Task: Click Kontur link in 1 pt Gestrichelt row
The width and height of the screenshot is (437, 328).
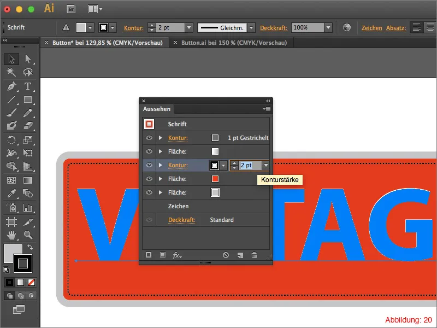Action: 178,138
